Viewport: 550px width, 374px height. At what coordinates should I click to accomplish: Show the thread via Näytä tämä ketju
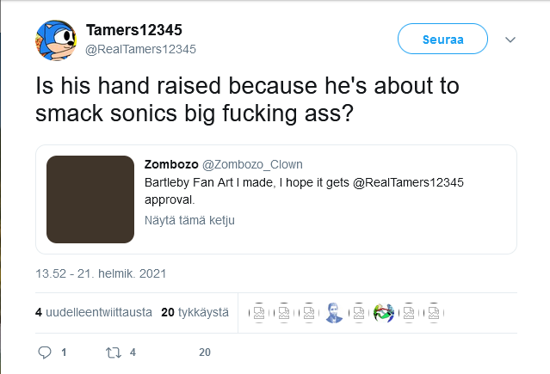coord(189,219)
